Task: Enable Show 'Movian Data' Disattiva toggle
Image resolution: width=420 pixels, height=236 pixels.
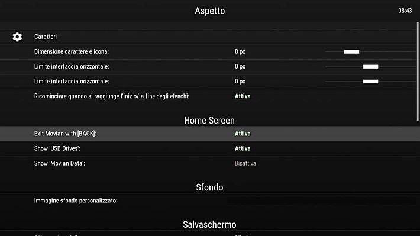Action: [x=245, y=163]
